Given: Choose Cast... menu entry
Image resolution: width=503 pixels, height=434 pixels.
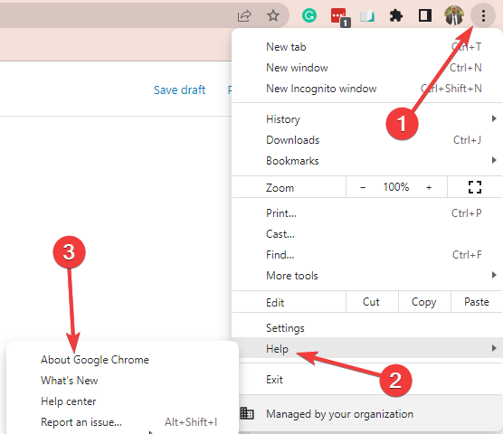Looking at the screenshot, I should point(367,234).
